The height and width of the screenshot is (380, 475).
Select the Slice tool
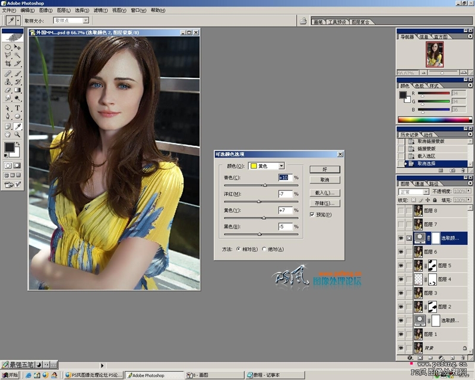pos(18,63)
